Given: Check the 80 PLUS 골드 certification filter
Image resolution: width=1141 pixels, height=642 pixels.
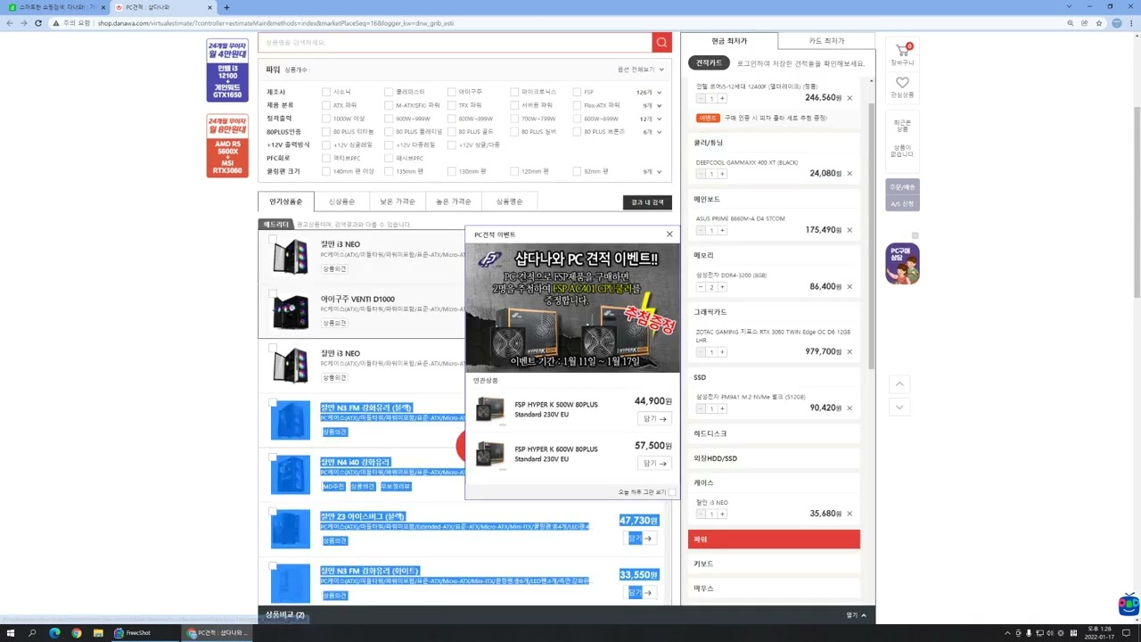Looking at the screenshot, I should [x=452, y=132].
